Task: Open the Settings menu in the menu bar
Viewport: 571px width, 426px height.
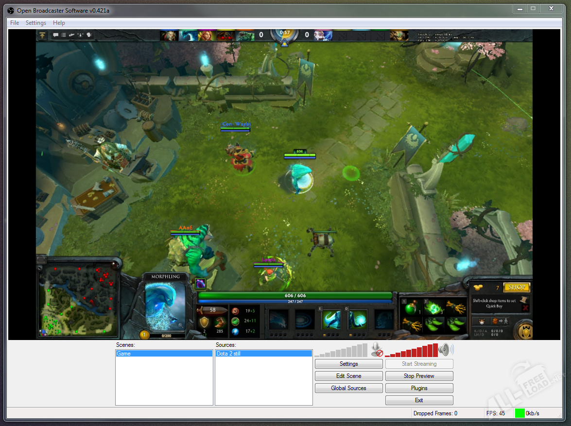Action: pos(36,23)
